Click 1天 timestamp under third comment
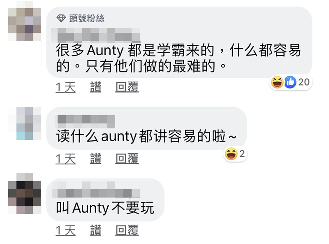The width and height of the screenshot is (329, 244). click(65, 230)
